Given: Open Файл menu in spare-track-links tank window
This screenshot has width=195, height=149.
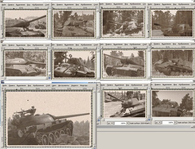Looking at the screenshot, I should tap(4, 45).
